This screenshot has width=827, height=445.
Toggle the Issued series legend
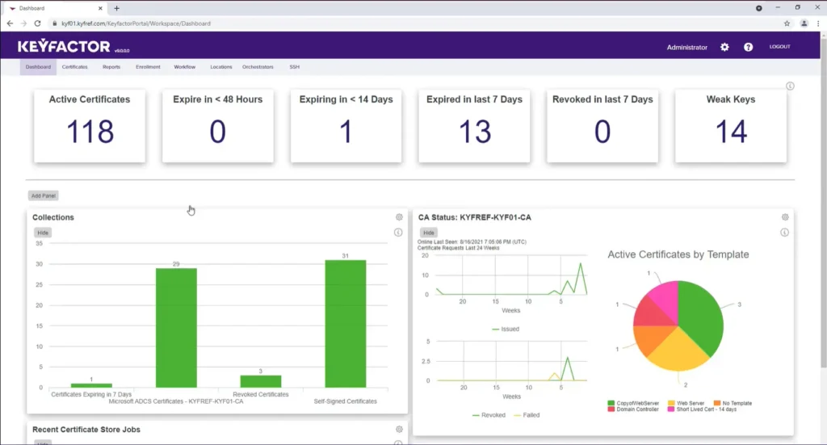(506, 329)
